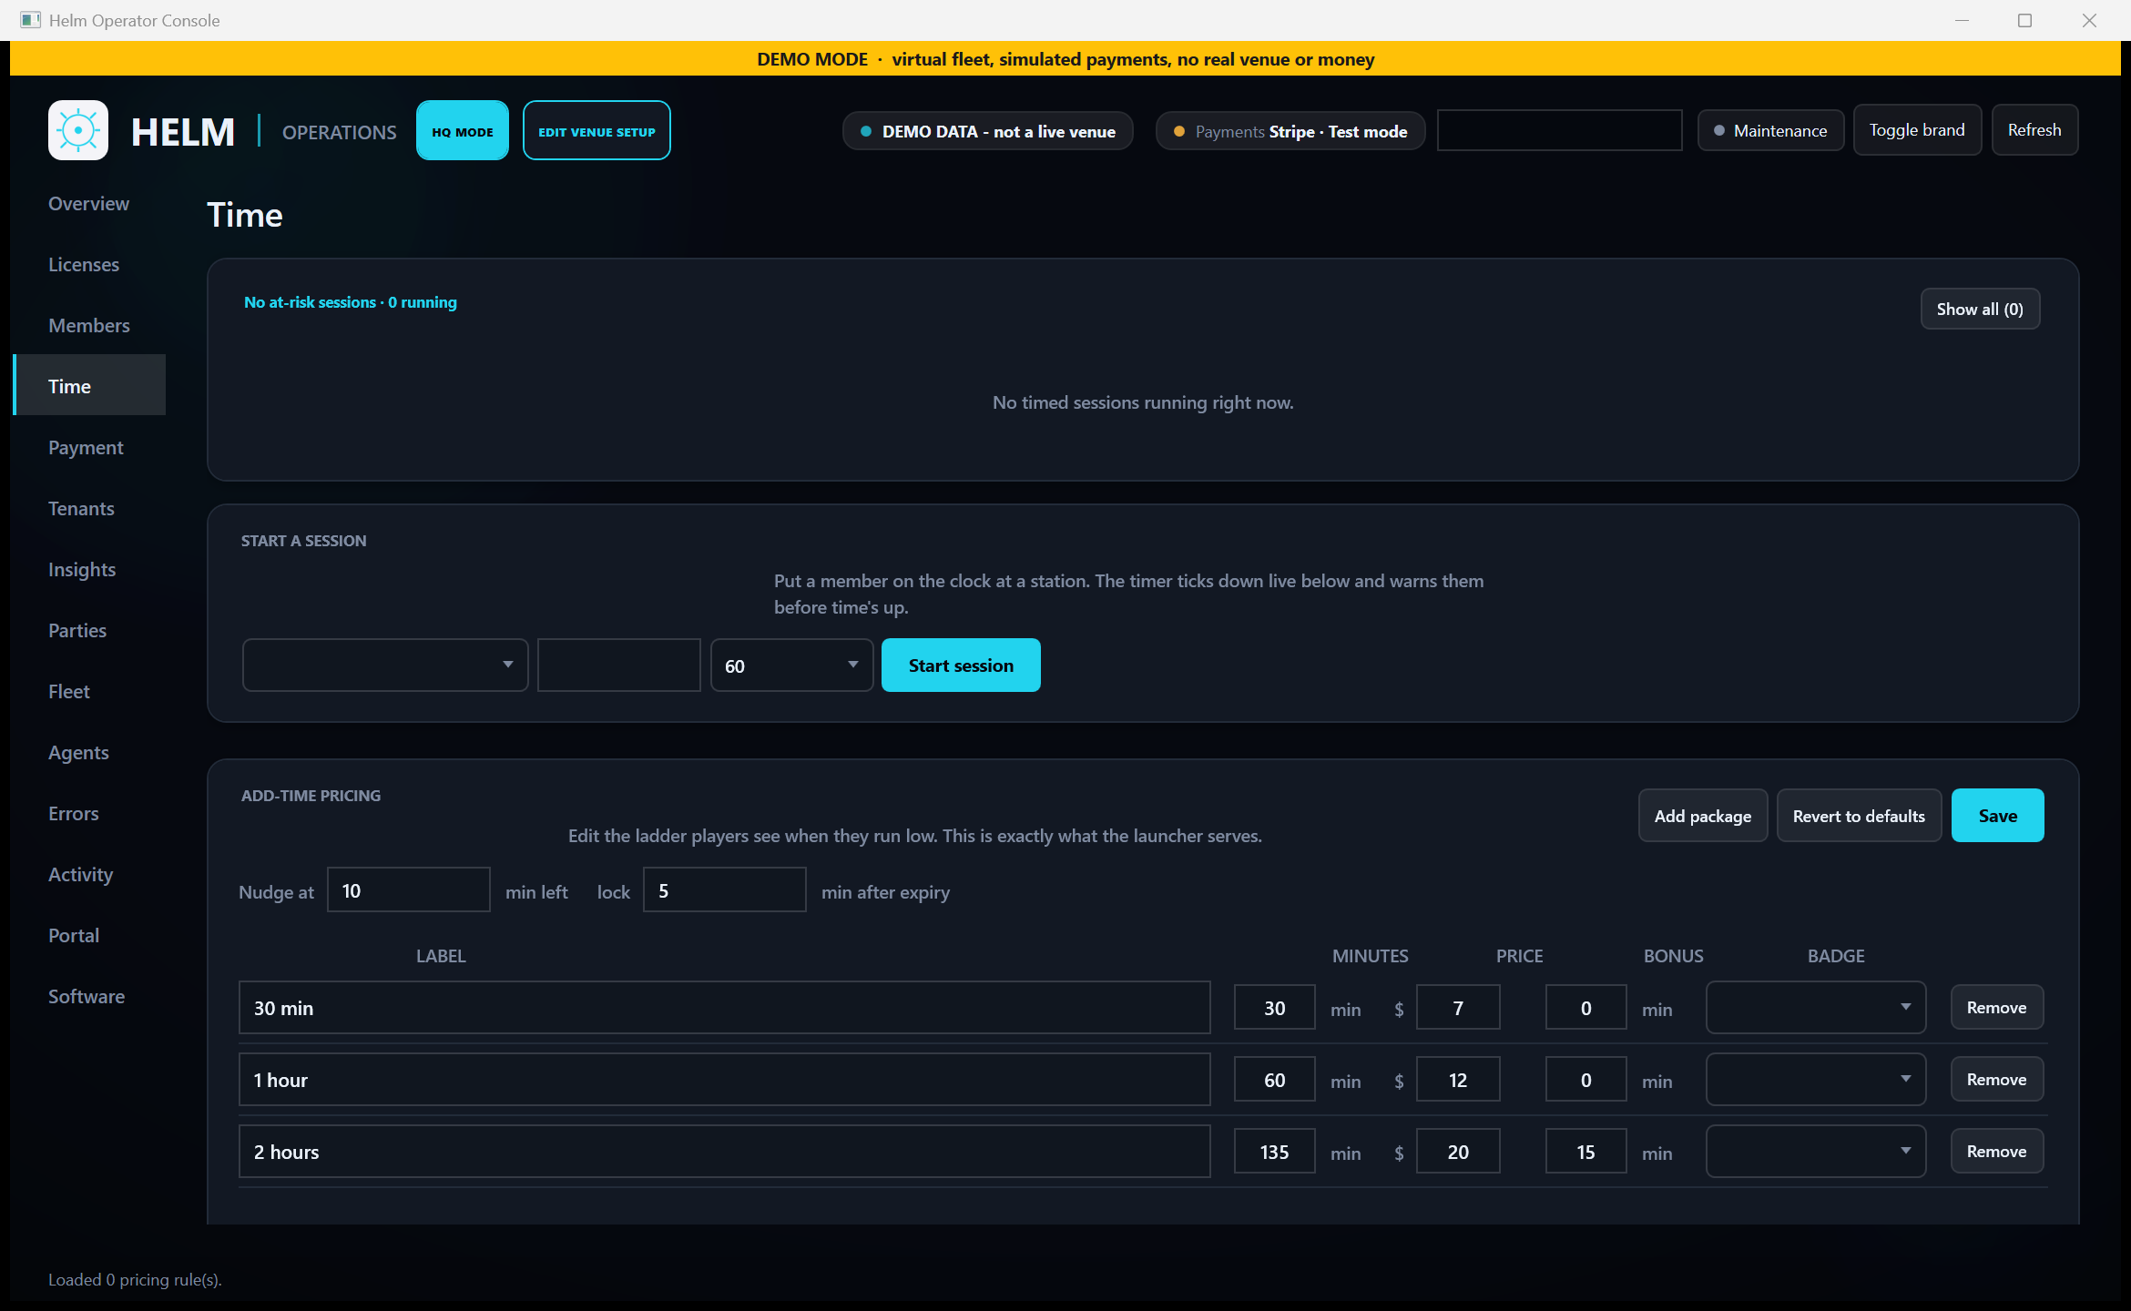This screenshot has height=1311, width=2131.
Task: Open the member dropdown in Start a Session
Action: 385,665
